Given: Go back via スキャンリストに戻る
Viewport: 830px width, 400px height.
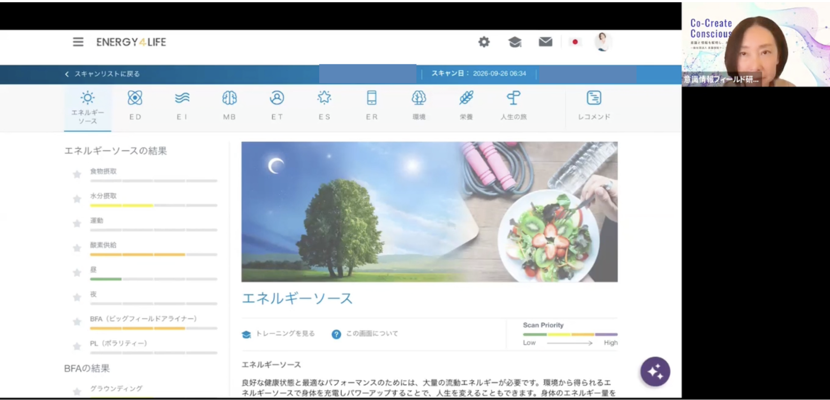Looking at the screenshot, I should click(103, 74).
